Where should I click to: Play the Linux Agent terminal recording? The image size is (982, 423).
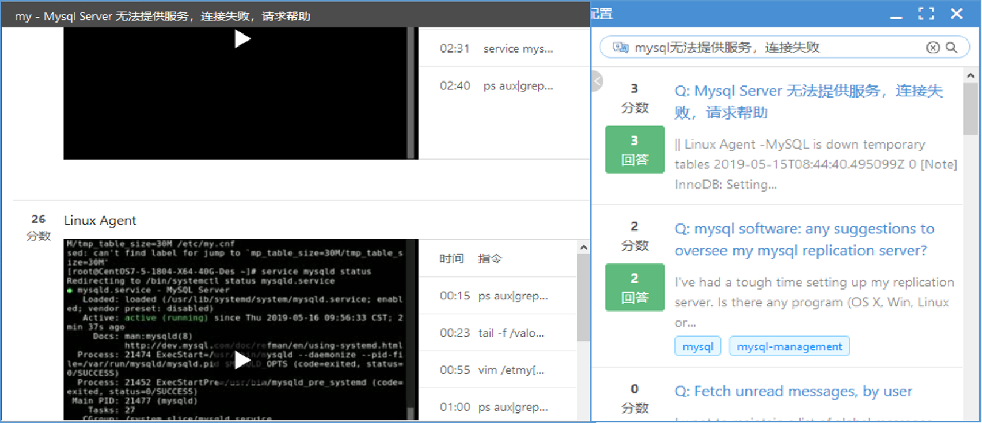click(242, 359)
